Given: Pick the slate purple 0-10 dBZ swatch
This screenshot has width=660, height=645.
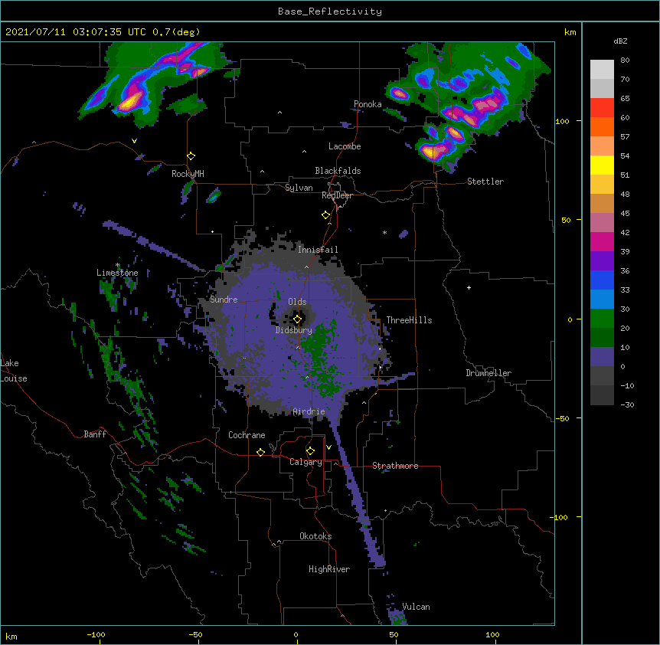Looking at the screenshot, I should 602,357.
